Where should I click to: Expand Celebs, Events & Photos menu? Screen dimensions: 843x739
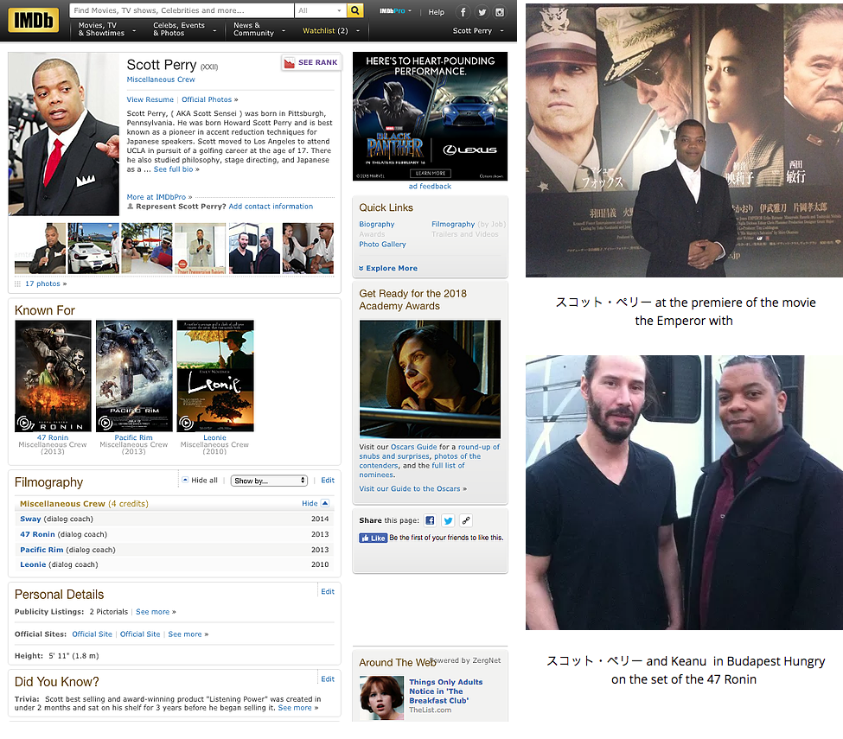(184, 29)
